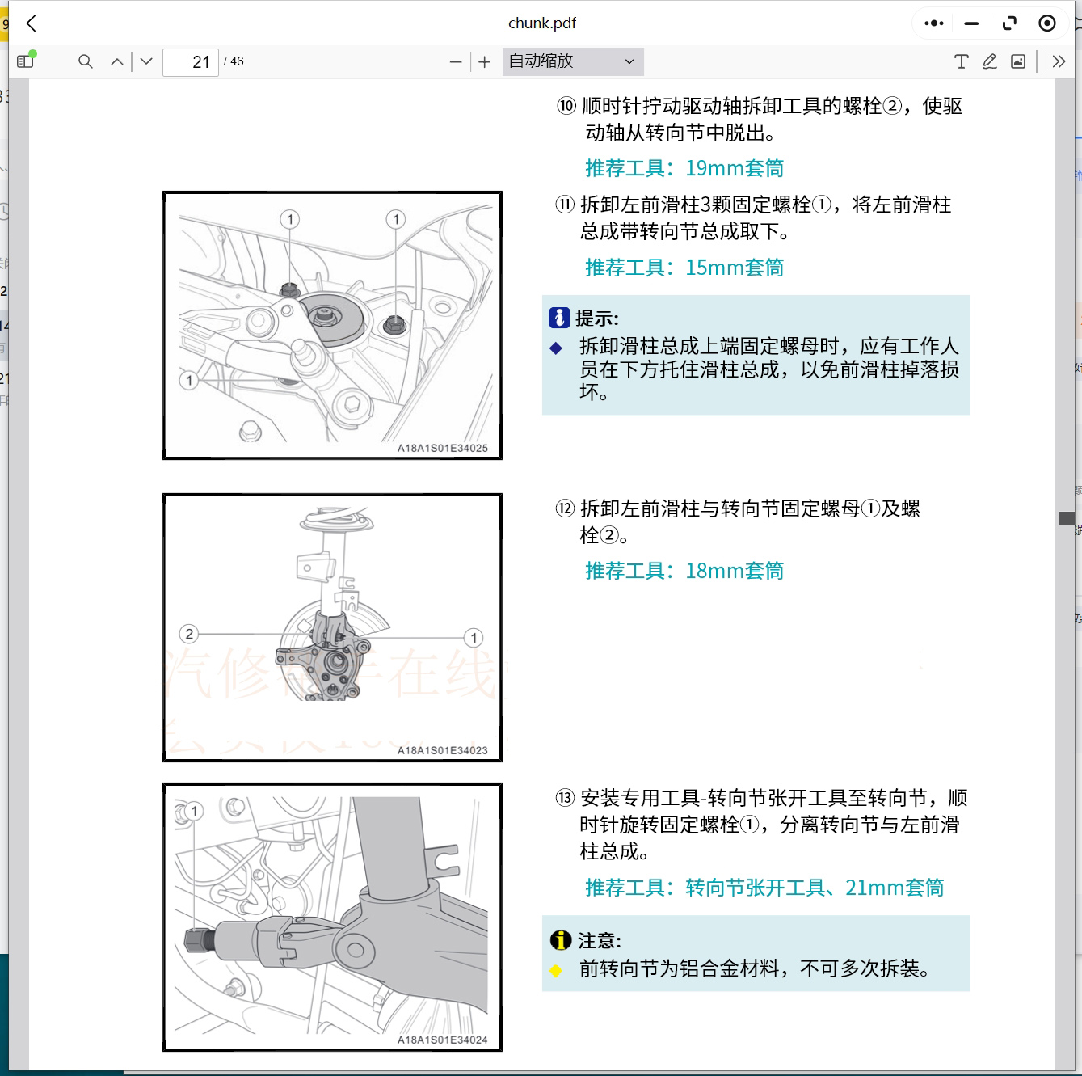The image size is (1082, 1076).
Task: Click the maximize/restore window icon
Action: 1009,23
